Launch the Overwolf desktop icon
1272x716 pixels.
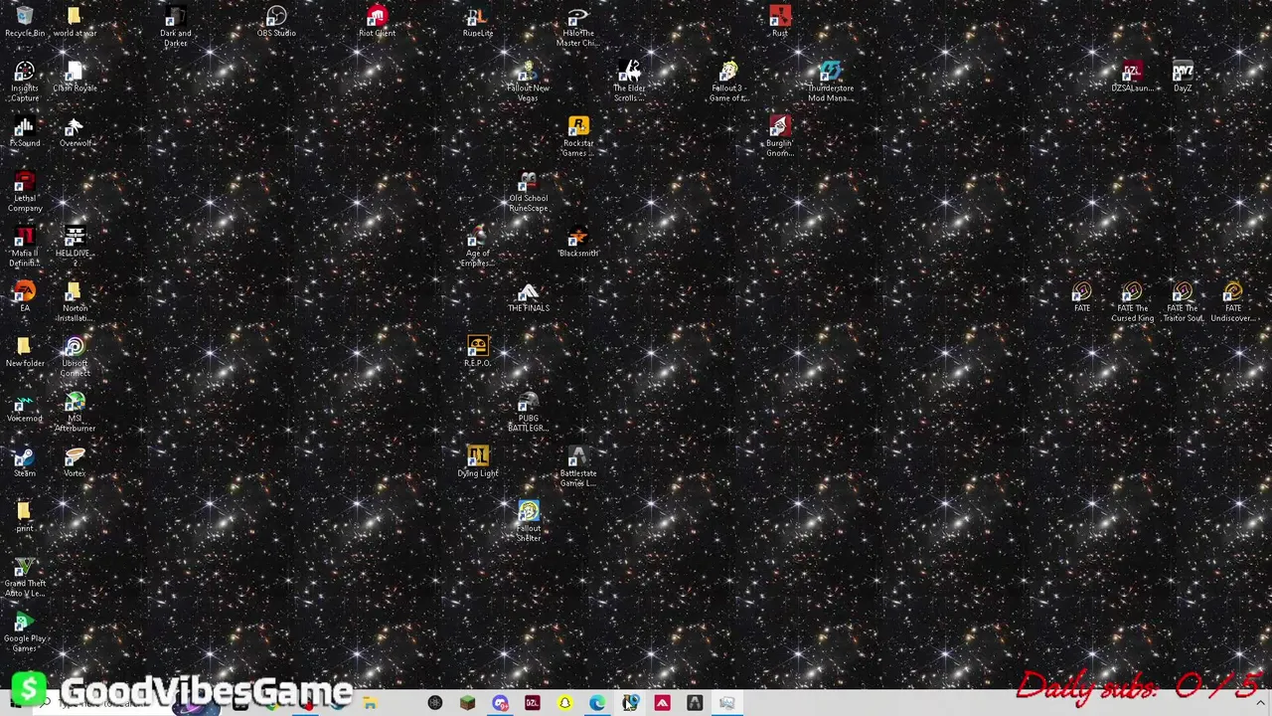tap(75, 131)
